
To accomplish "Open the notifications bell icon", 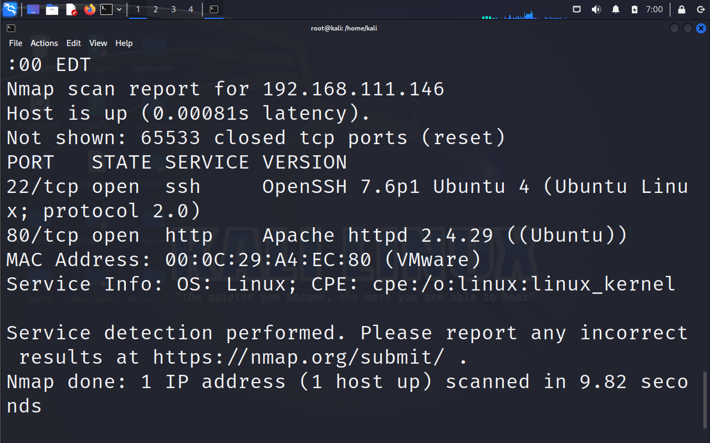I will click(x=616, y=9).
